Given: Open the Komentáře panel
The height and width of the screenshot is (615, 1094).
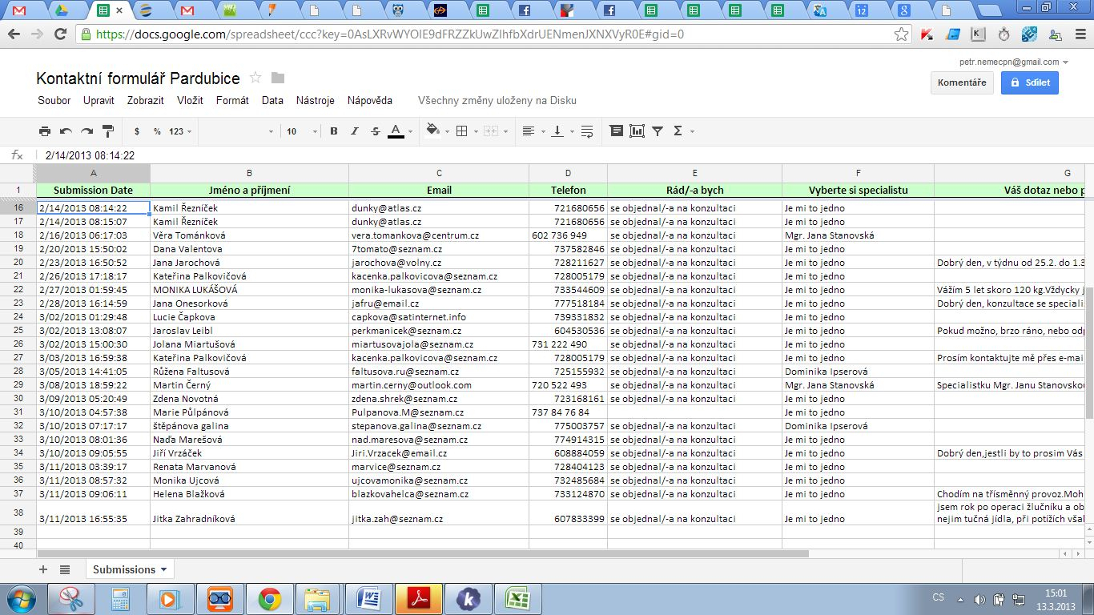Looking at the screenshot, I should [961, 82].
